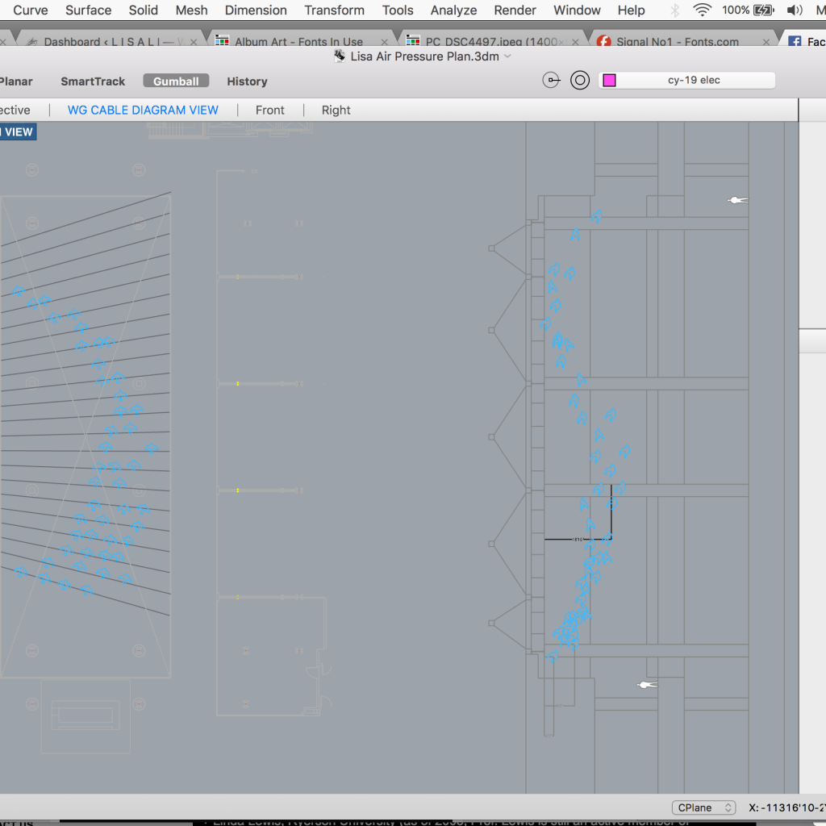Click the point-in-circle icon beside layer selector

[x=551, y=80]
